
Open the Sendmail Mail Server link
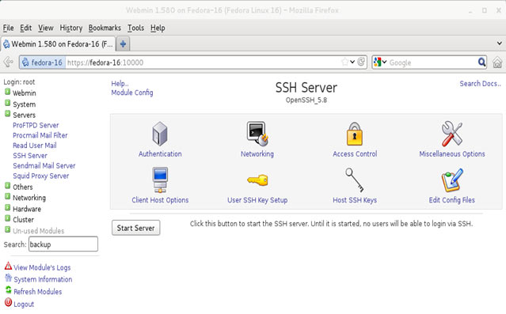(x=44, y=166)
